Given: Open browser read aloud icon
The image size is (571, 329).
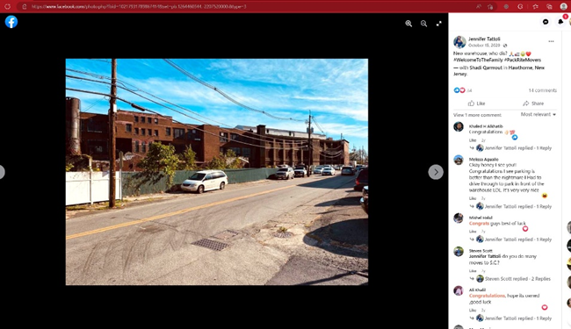Looking at the screenshot, I should coord(479,6).
